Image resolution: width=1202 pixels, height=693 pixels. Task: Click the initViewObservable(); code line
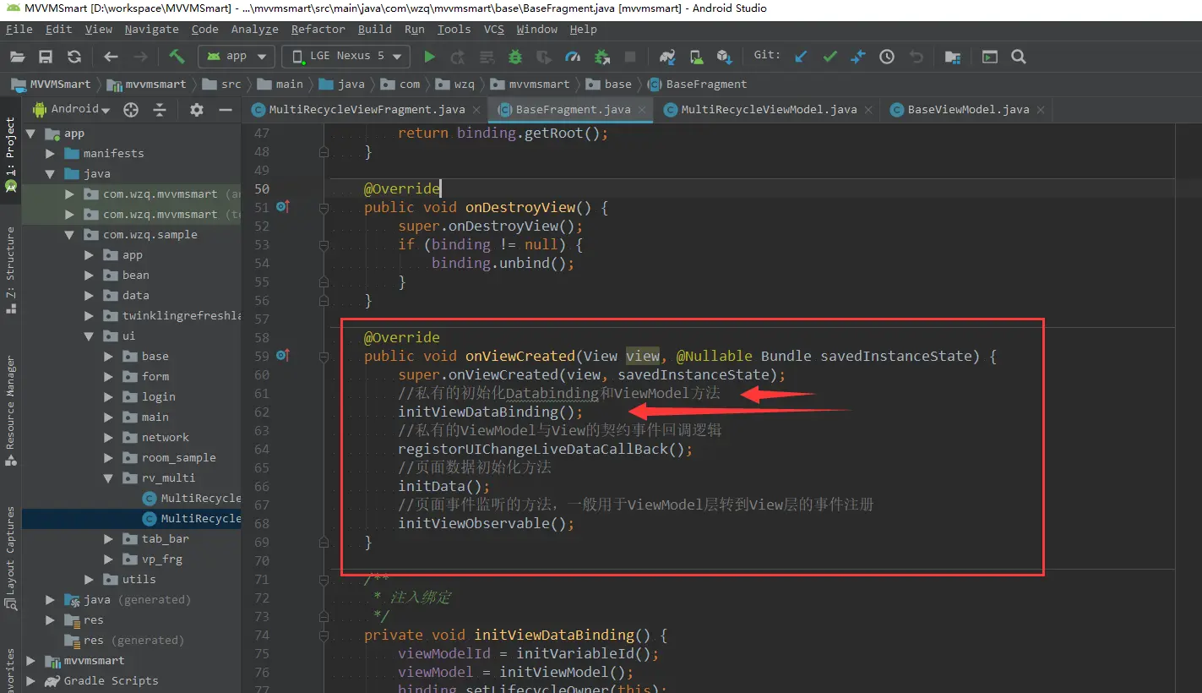(x=487, y=523)
